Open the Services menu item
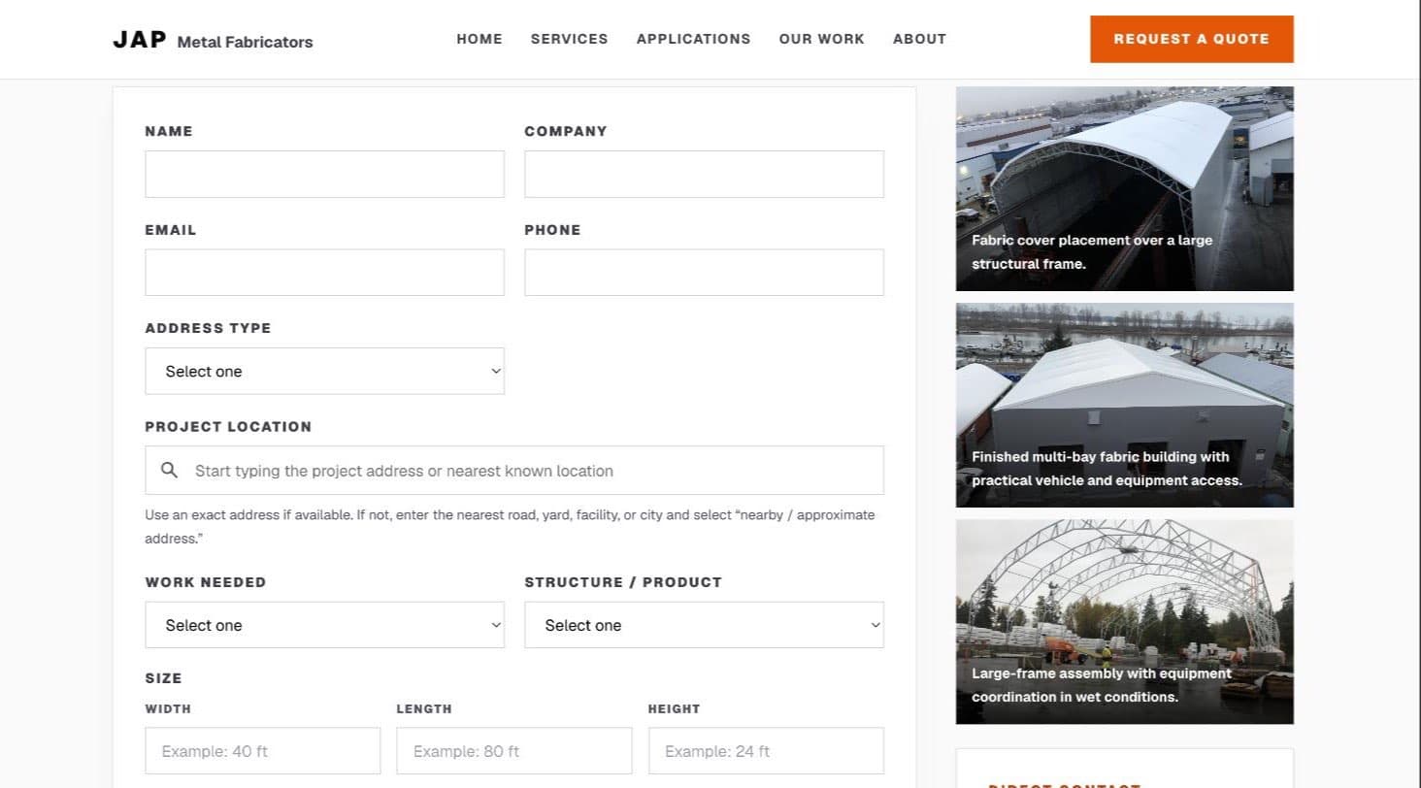Viewport: 1421px width, 788px height. [570, 39]
